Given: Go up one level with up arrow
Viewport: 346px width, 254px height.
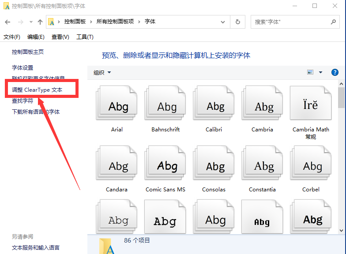Looking at the screenshot, I should click(40, 22).
